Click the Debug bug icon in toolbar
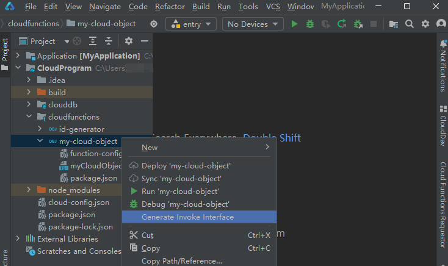Viewport: 448px width, 266px height. 310,24
